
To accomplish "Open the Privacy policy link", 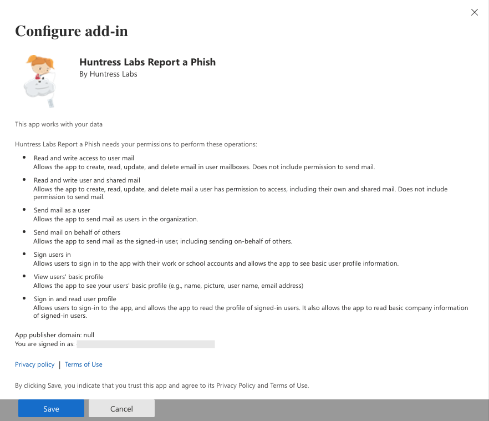I will [34, 364].
